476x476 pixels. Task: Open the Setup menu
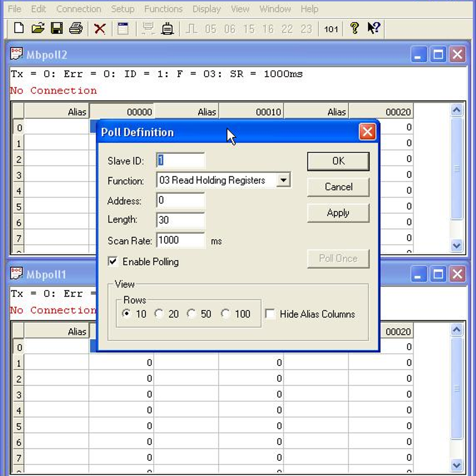click(123, 9)
